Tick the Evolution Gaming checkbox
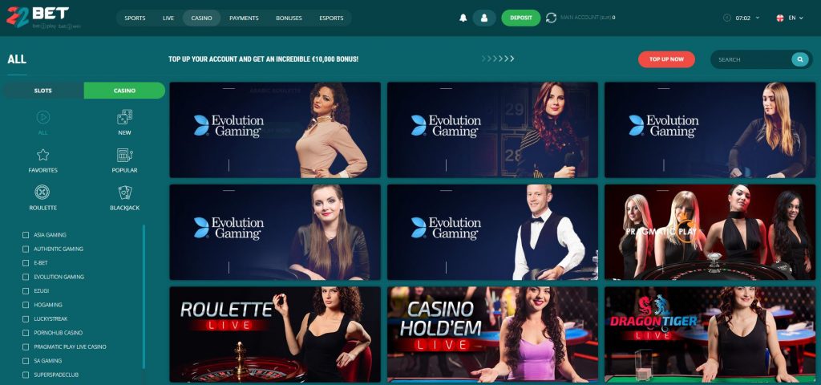The image size is (821, 385). (x=26, y=277)
